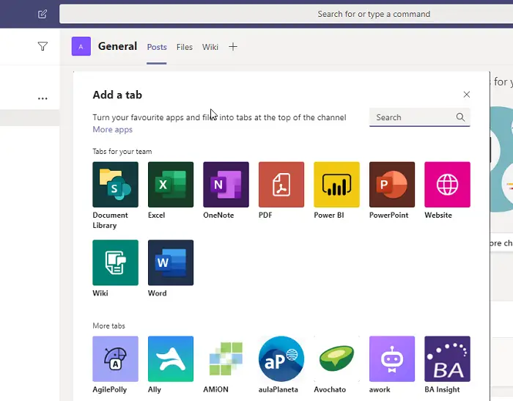The height and width of the screenshot is (401, 513).
Task: Add a PDF tab
Action: coord(281,184)
